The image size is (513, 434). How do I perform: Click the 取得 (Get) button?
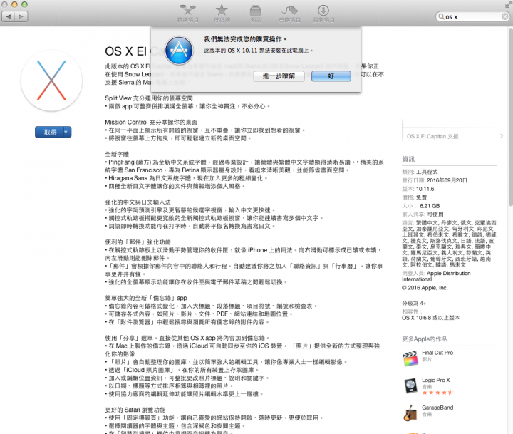[49, 133]
